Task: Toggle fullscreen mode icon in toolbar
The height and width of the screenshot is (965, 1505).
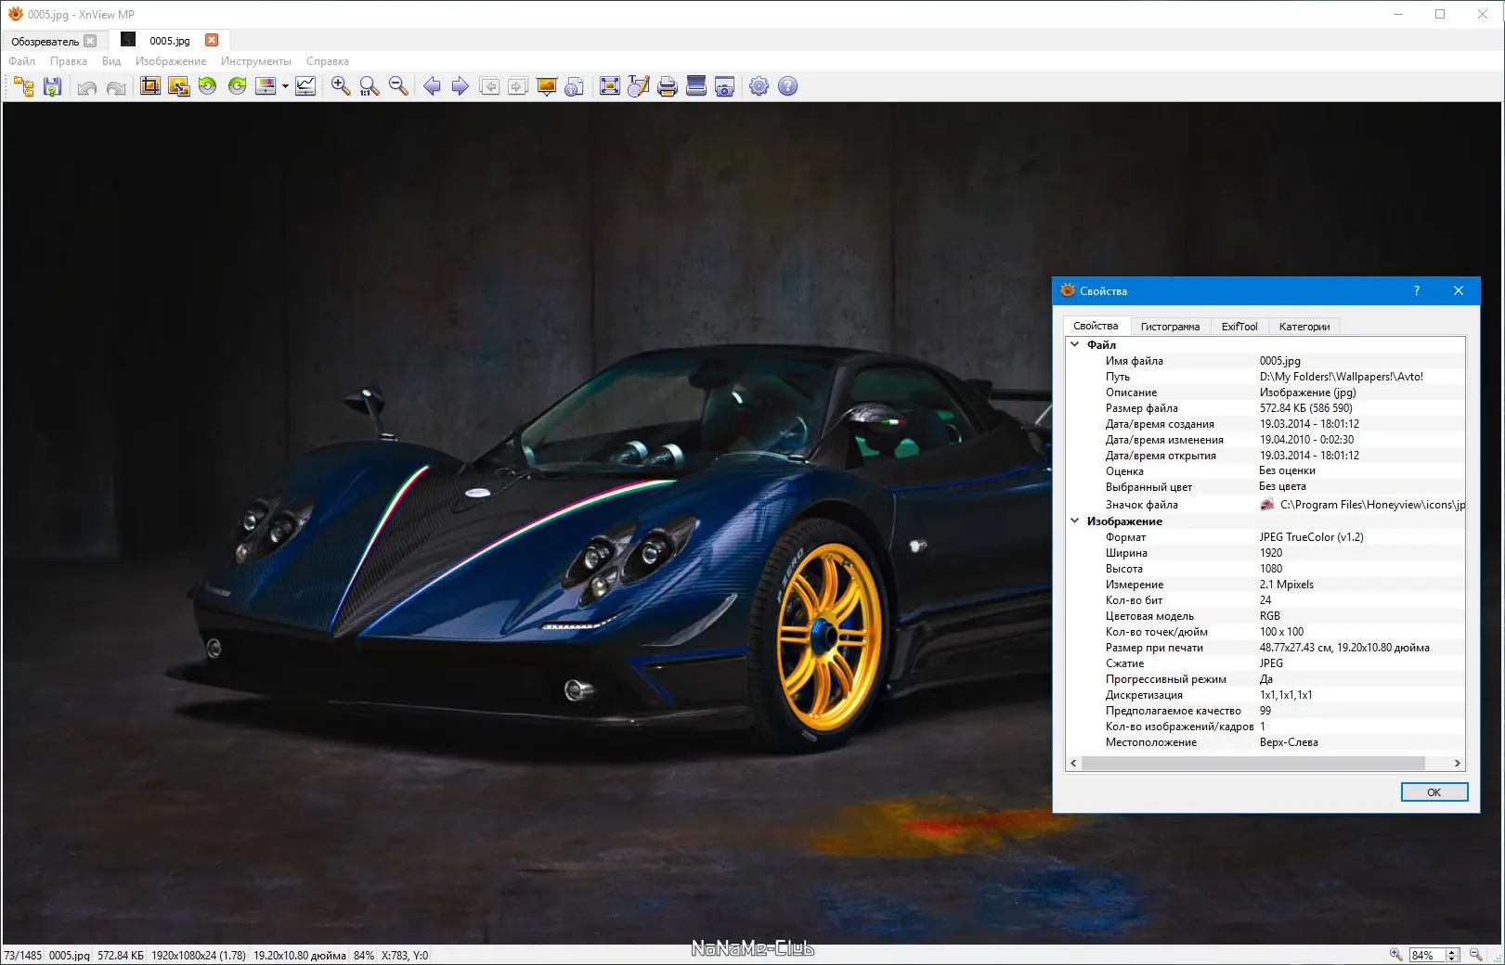Action: click(x=610, y=86)
